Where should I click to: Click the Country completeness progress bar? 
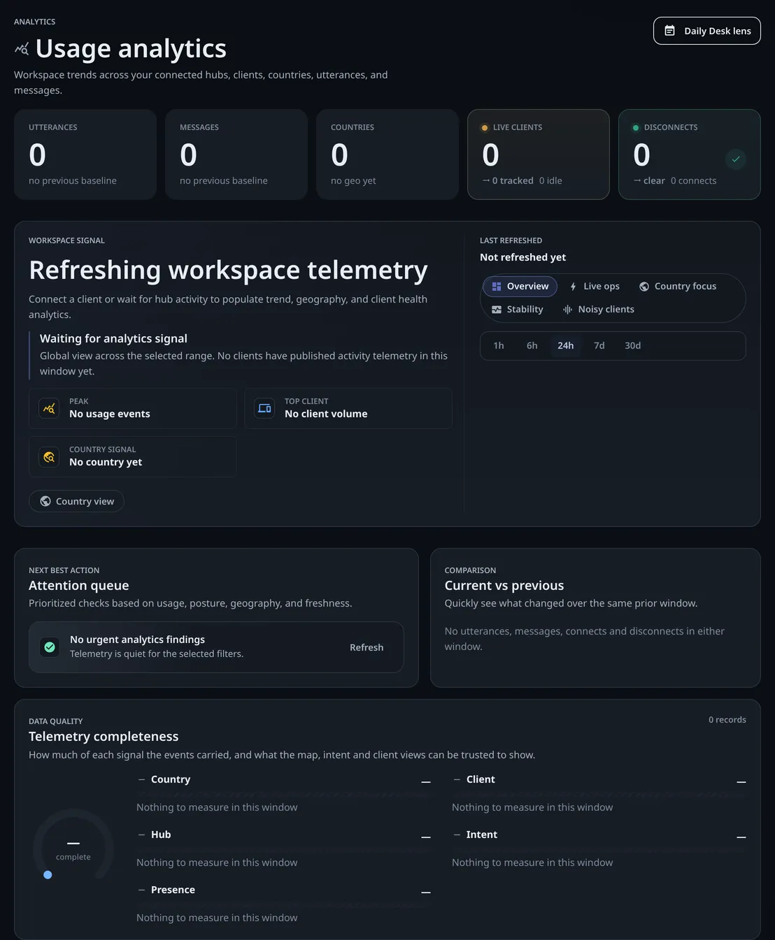[x=283, y=795]
